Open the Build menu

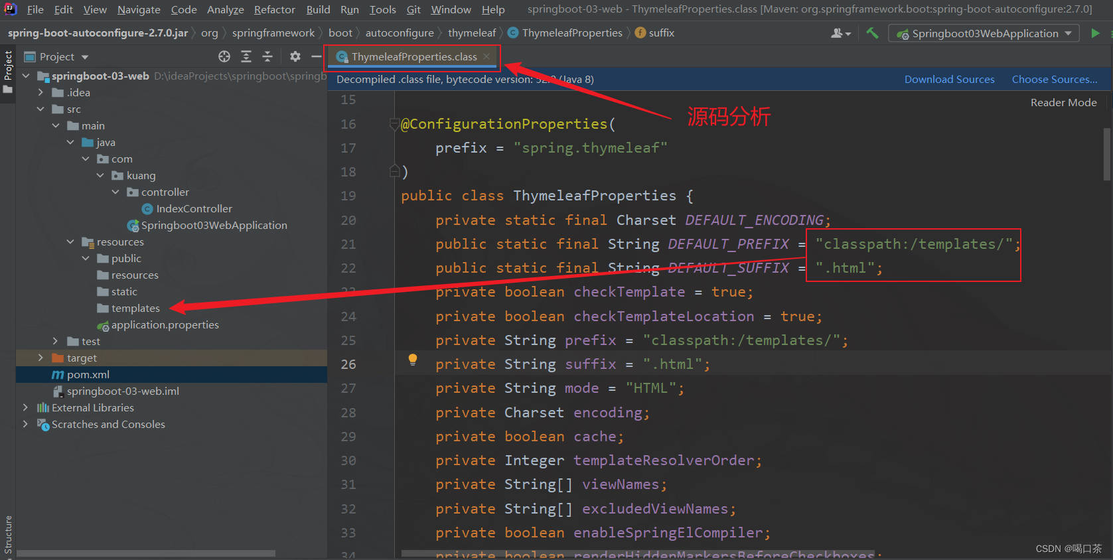(x=318, y=9)
